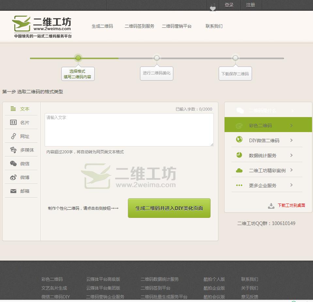The image size is (313, 302).
Task: Open the DIY微信二维码 sidebar entry
Action: pyautogui.click(x=267, y=140)
